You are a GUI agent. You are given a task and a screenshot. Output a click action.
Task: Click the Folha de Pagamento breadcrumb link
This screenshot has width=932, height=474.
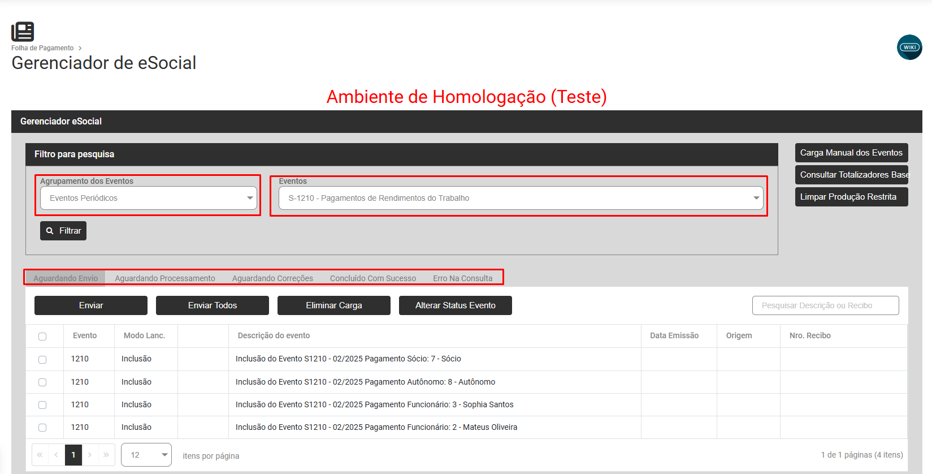point(42,48)
